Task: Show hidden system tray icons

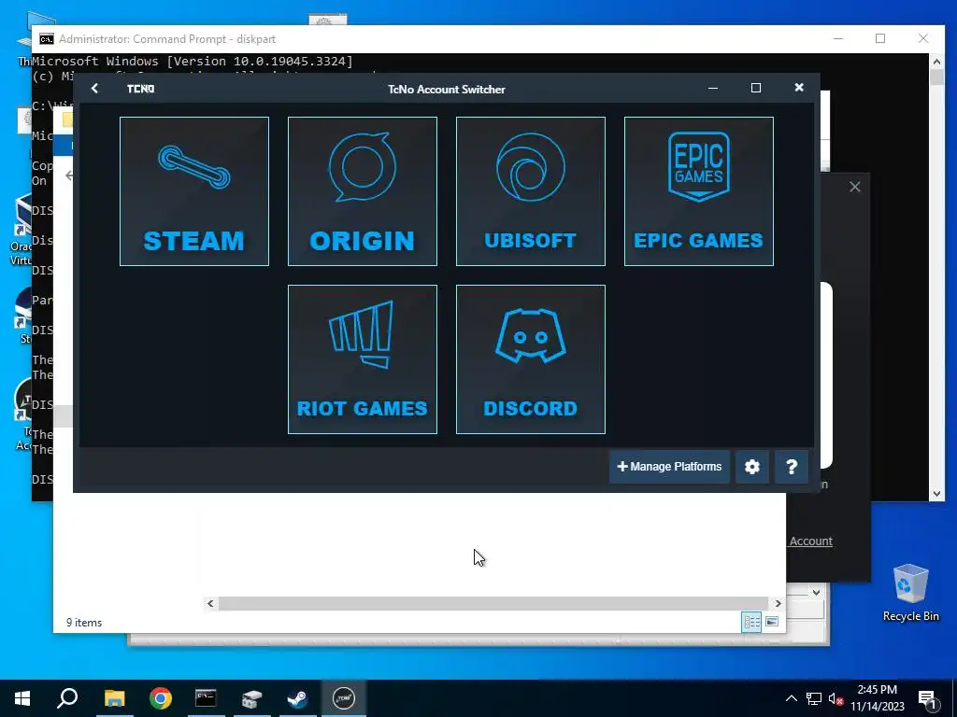Action: tap(791, 698)
